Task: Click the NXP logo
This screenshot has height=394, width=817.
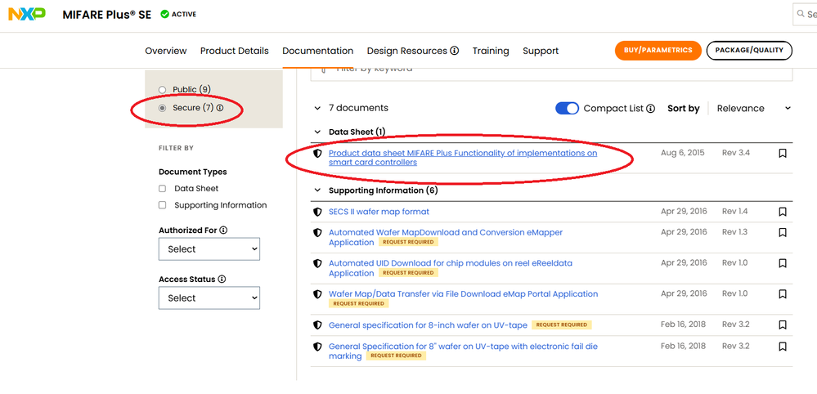Action: [x=26, y=14]
